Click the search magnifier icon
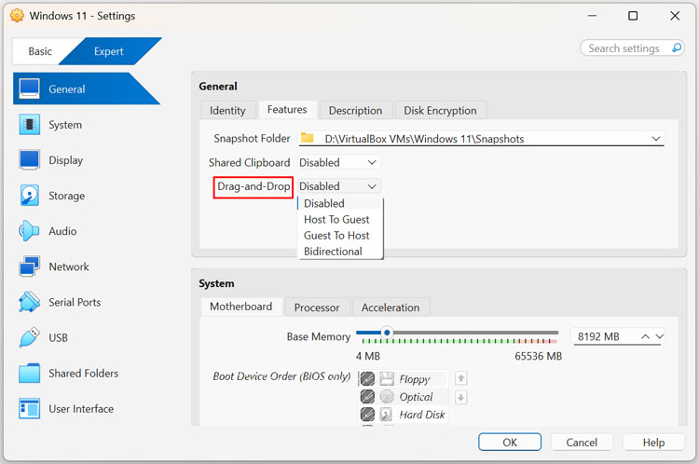The width and height of the screenshot is (699, 464). pos(677,48)
